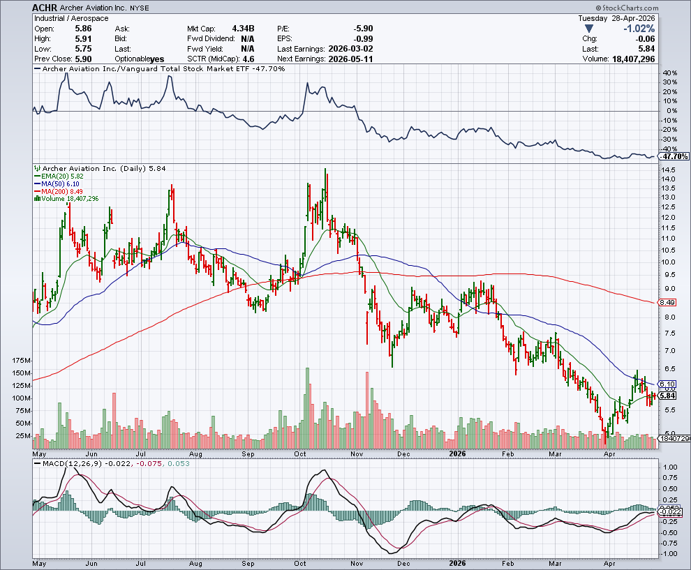691x570 pixels.
Task: Click the P/E value -5.90
Action: click(x=363, y=29)
